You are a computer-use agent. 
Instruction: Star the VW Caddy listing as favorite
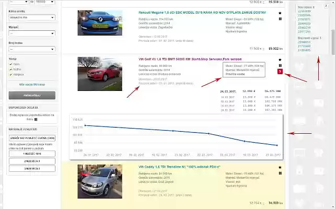click(280, 167)
